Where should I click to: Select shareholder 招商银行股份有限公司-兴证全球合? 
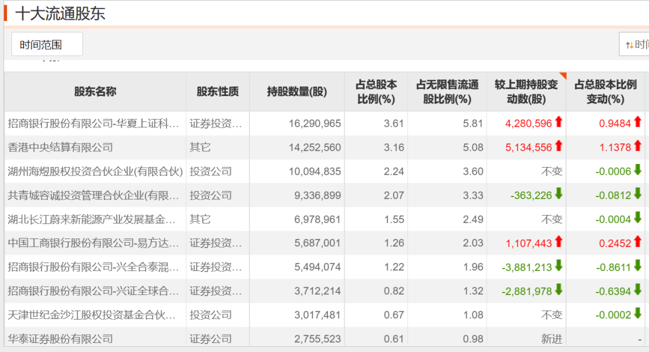click(93, 291)
